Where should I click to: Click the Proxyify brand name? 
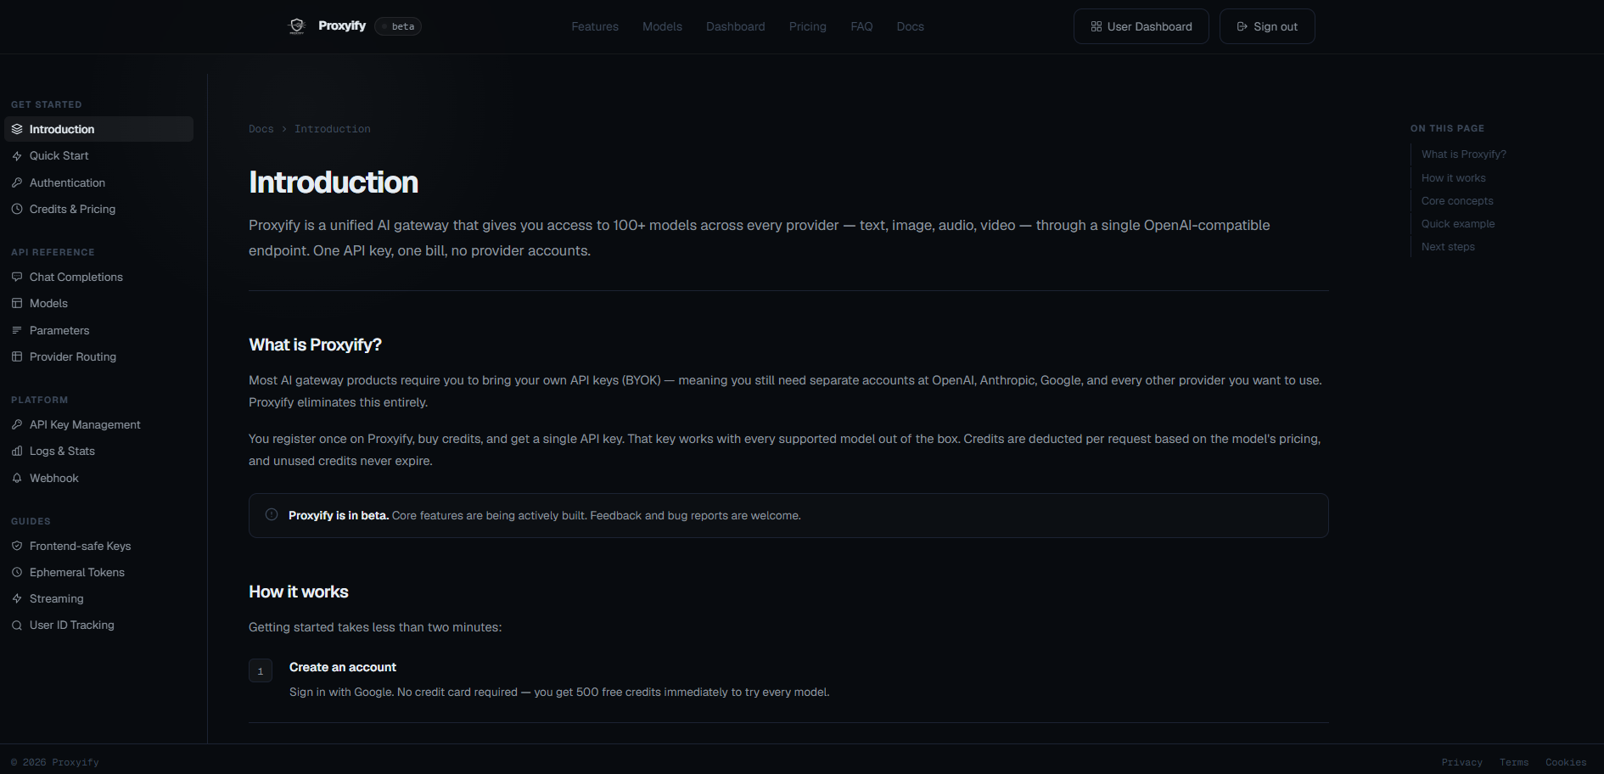(342, 26)
